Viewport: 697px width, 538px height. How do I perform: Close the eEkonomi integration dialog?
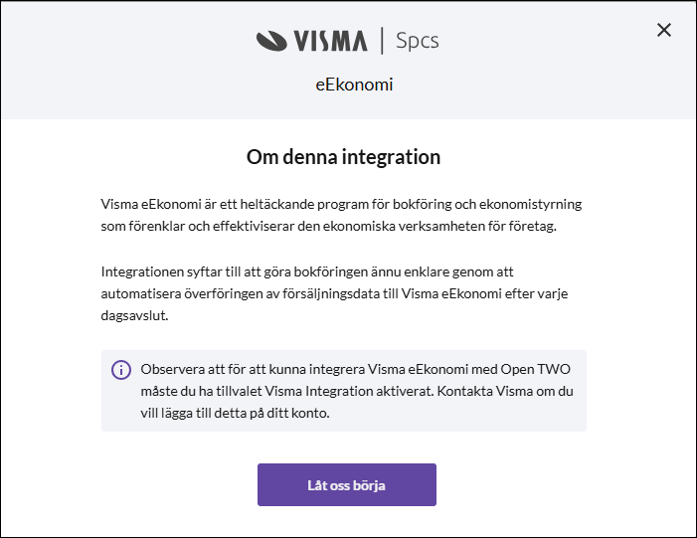(663, 30)
